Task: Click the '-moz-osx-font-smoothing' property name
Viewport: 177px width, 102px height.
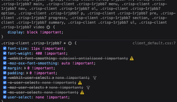Action: click(x=32, y=63)
